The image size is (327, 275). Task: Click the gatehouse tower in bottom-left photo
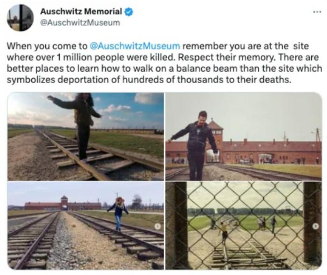(x=64, y=203)
